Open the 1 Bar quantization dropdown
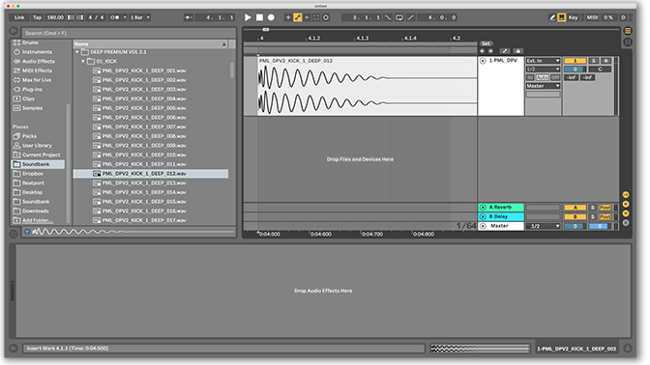Viewport: 650px width, 365px height. point(139,17)
